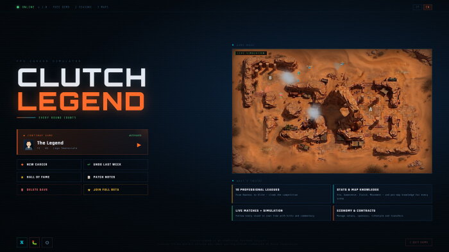Click the Live Matches + Simulation card
The height and width of the screenshot is (252, 449).
coord(281,213)
